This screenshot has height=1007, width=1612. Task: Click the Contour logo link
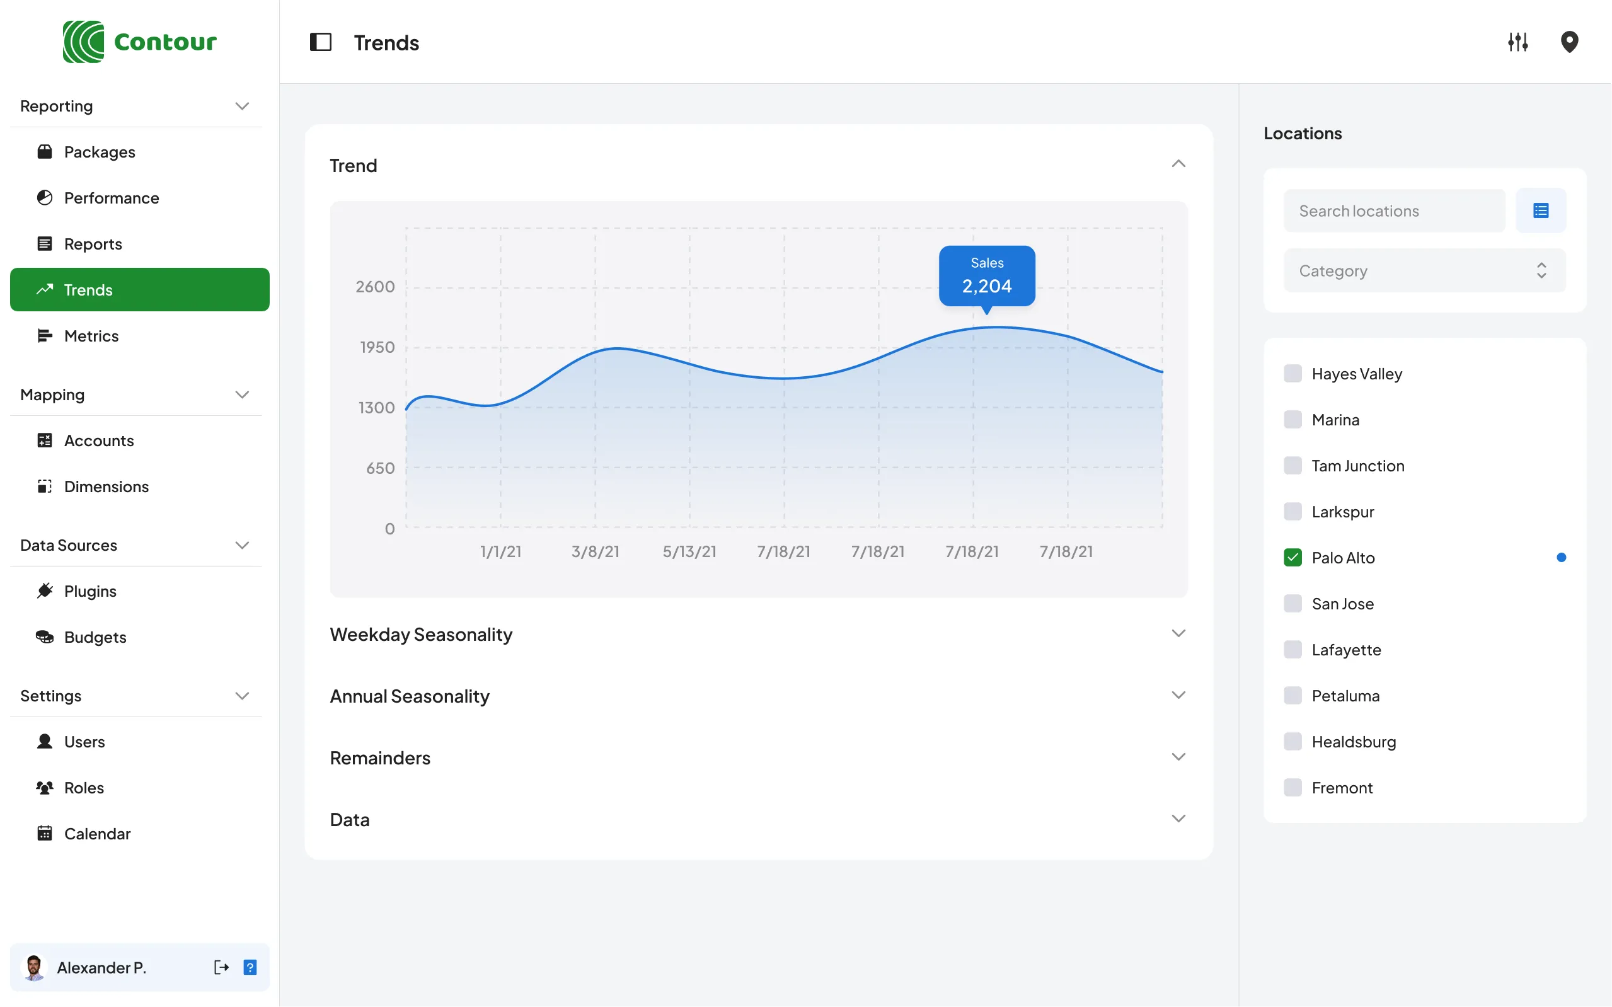(x=140, y=42)
